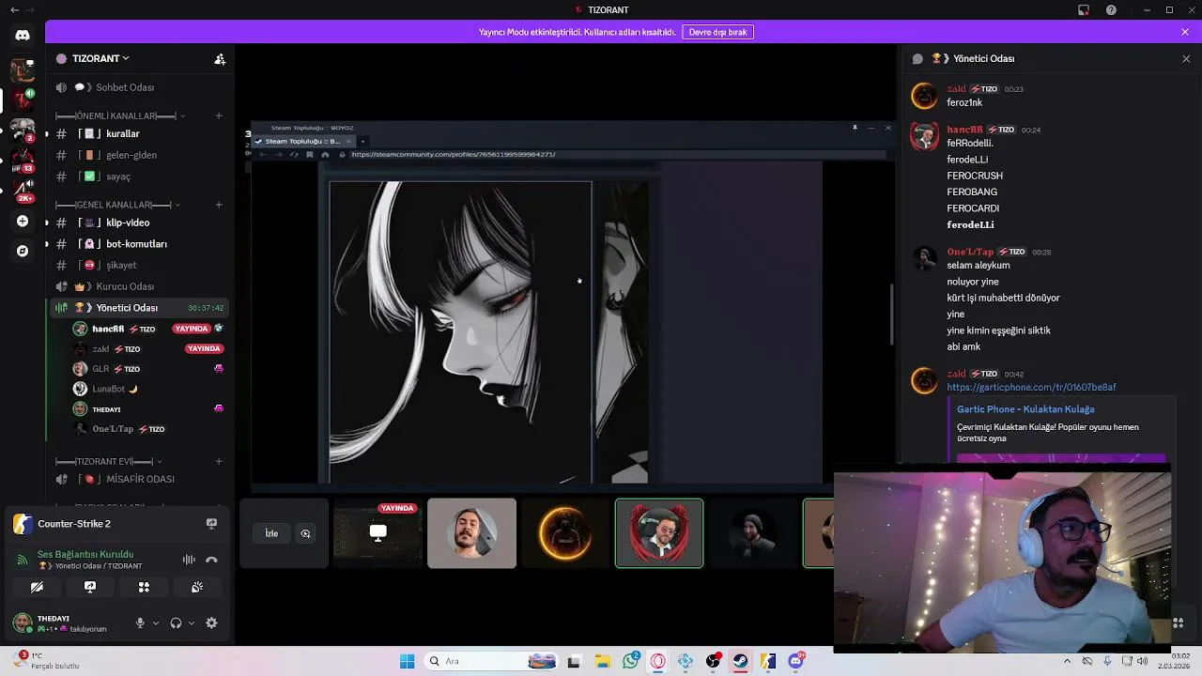Open Opera browser from taskbar
The image size is (1202, 676).
[x=657, y=661]
